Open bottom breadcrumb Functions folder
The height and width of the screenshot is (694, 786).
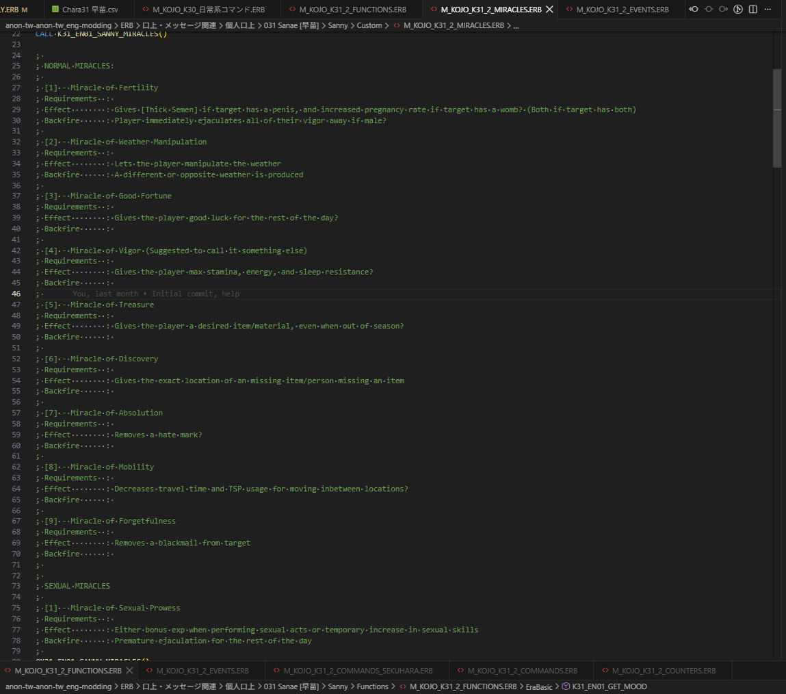tap(372, 686)
